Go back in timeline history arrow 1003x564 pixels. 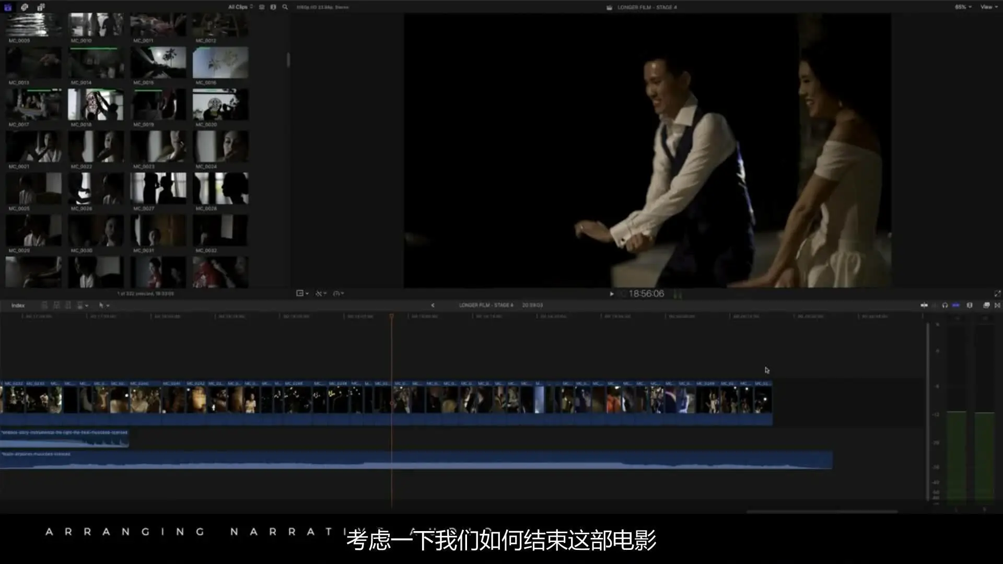[433, 305]
